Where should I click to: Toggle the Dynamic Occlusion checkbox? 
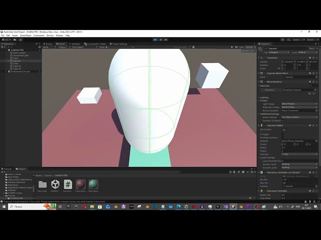coord(283,120)
